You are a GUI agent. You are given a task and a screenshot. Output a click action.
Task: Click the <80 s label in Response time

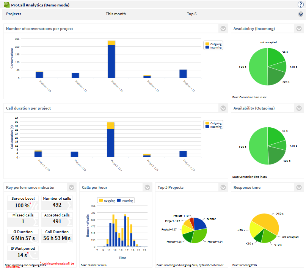pos(241,230)
